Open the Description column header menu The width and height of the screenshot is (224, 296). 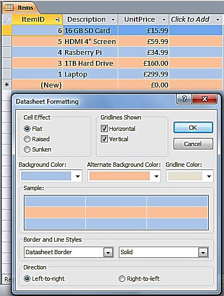click(x=113, y=20)
